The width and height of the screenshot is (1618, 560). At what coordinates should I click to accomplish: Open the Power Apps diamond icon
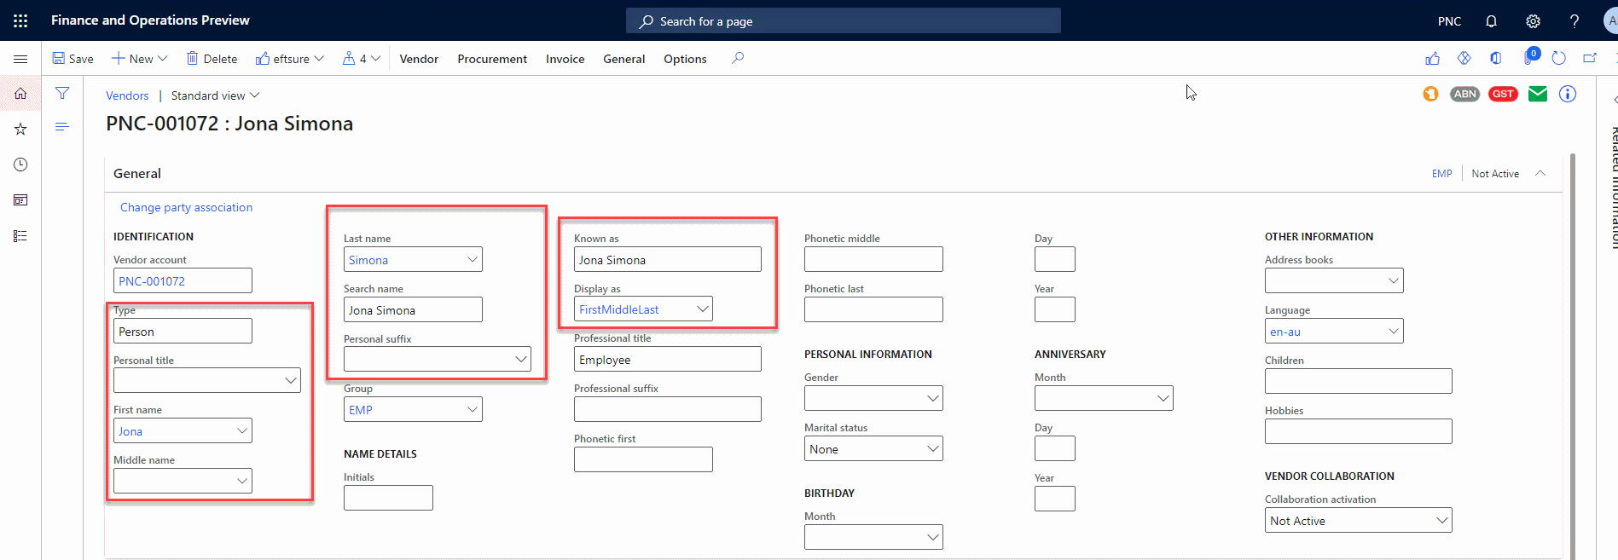(x=1464, y=58)
